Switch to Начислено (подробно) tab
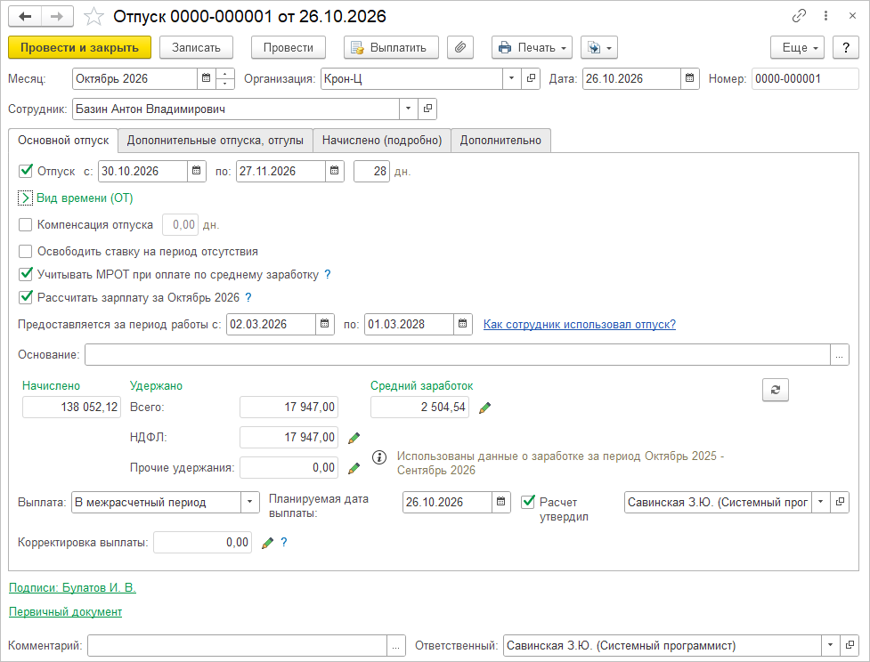The image size is (870, 662). 382,141
